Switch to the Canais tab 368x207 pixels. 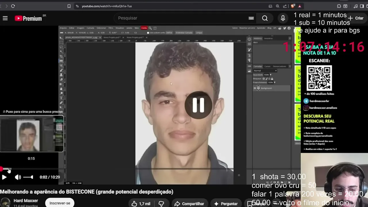pos(267,66)
